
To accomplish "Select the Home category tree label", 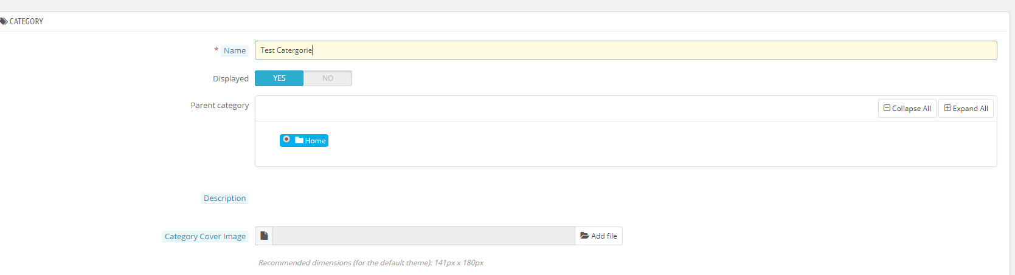I will (x=315, y=141).
